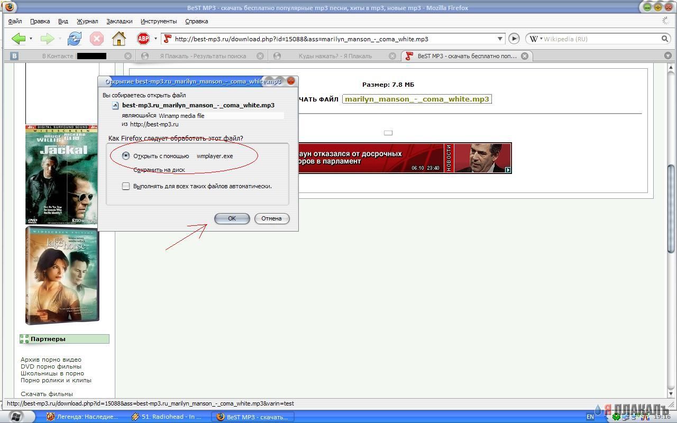Click the EN language indicator
Image resolution: width=677 pixels, height=423 pixels.
pos(590,417)
